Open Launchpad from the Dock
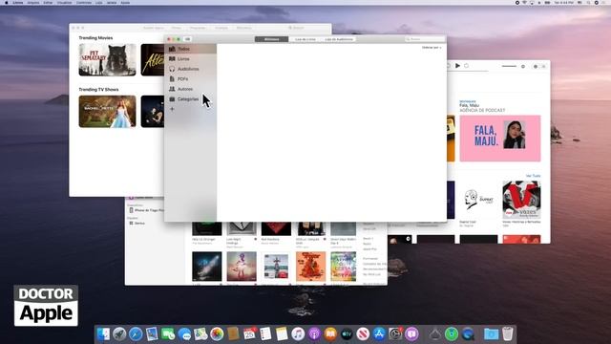The height and width of the screenshot is (344, 611). pos(119,333)
